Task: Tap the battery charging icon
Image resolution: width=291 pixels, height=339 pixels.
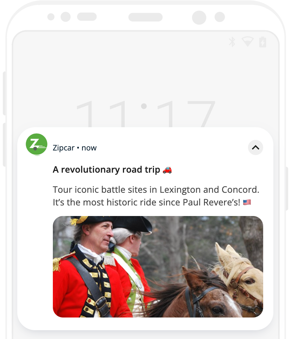Action: pyautogui.click(x=263, y=42)
